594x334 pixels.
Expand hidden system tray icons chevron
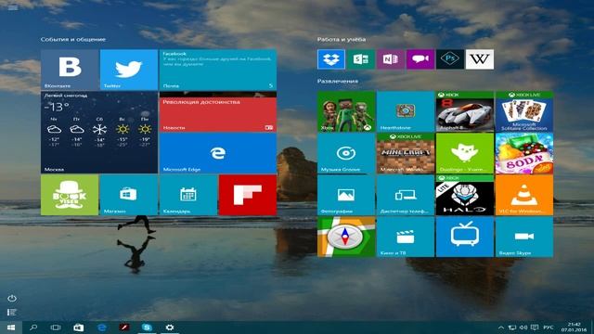501,328
